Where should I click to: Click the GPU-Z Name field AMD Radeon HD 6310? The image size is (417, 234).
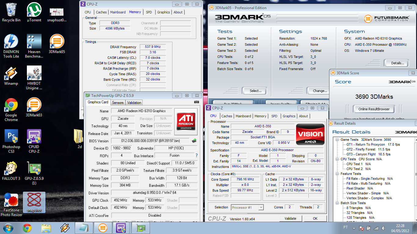(142, 111)
